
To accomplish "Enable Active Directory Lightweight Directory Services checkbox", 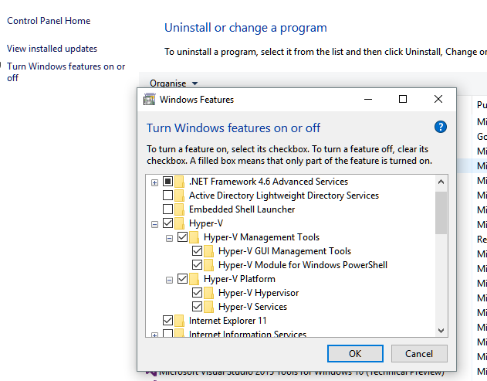I will point(167,196).
